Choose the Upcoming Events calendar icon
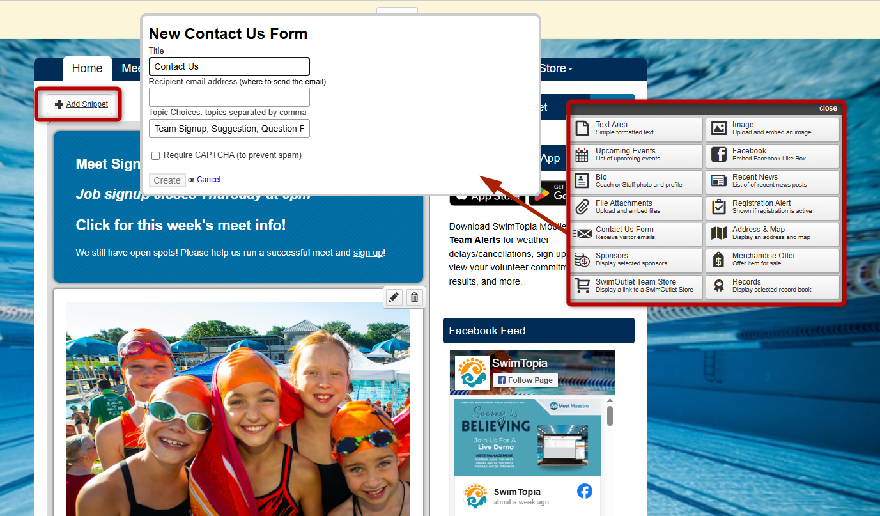 click(582, 155)
